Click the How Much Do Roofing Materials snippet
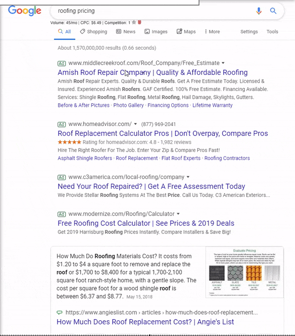Viewport: 295px width, 336px height. (126, 276)
